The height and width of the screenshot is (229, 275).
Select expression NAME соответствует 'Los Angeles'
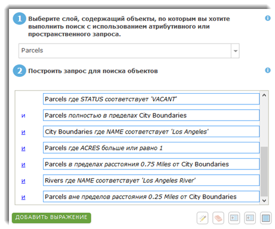click(x=151, y=132)
